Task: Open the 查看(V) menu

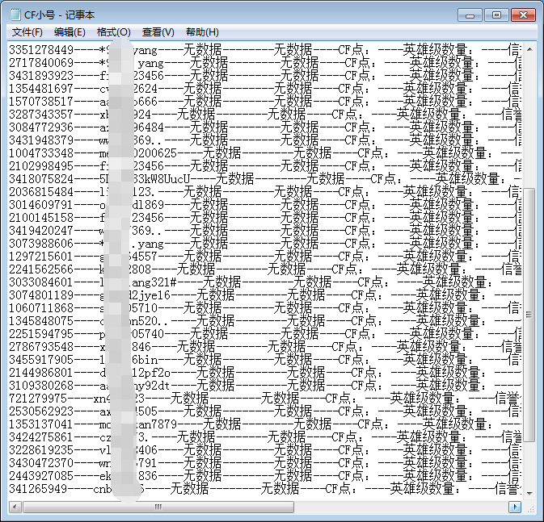Action: pyautogui.click(x=158, y=32)
